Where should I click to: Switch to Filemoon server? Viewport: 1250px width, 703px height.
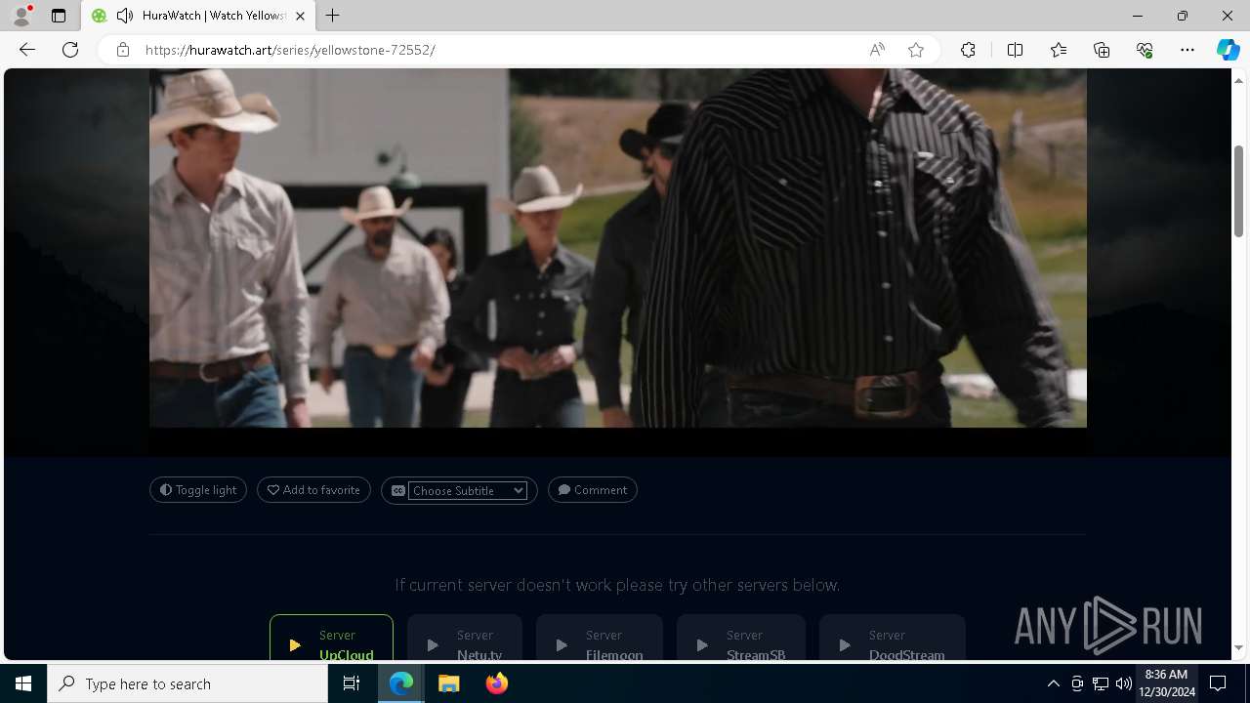tap(600, 639)
